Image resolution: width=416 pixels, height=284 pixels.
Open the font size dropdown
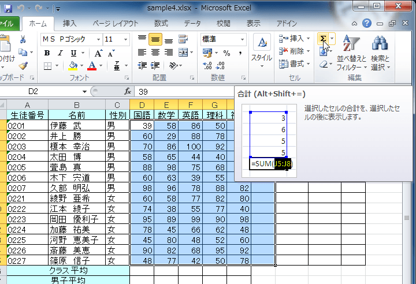[126, 39]
